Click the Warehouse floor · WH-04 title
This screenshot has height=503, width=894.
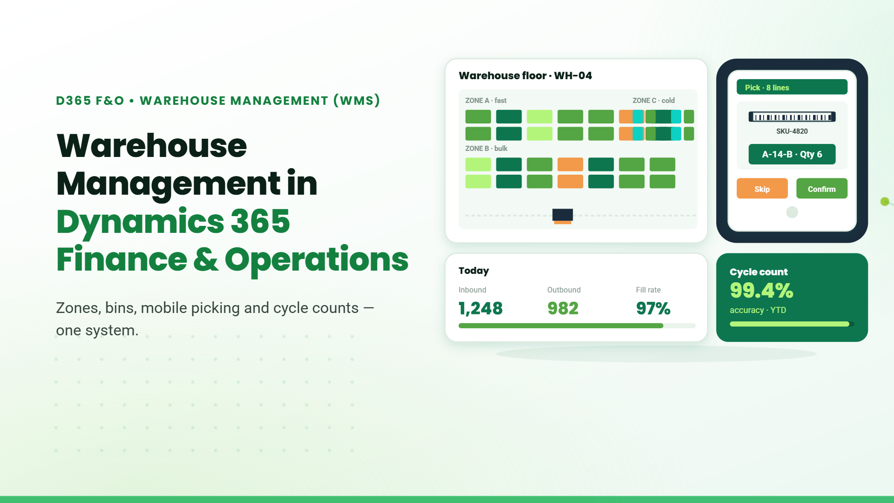[525, 75]
